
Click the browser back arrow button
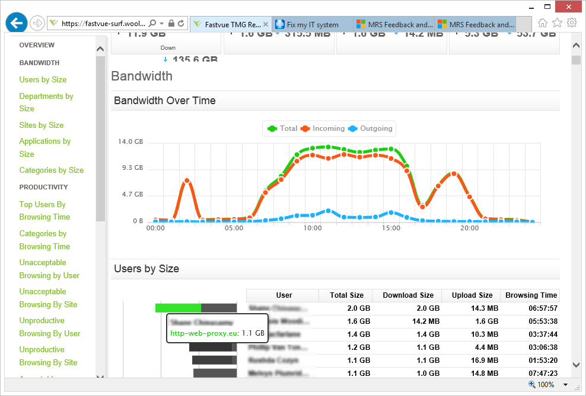[17, 23]
